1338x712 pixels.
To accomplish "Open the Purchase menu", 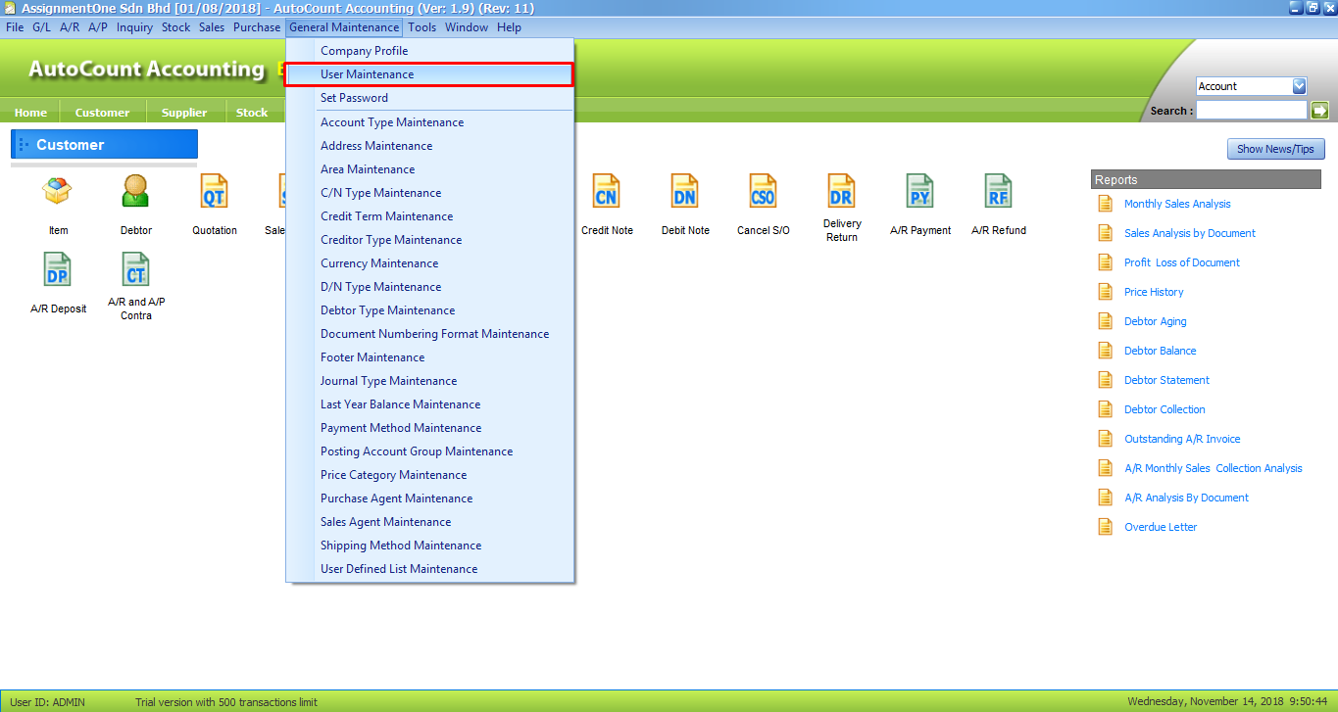I will (257, 27).
